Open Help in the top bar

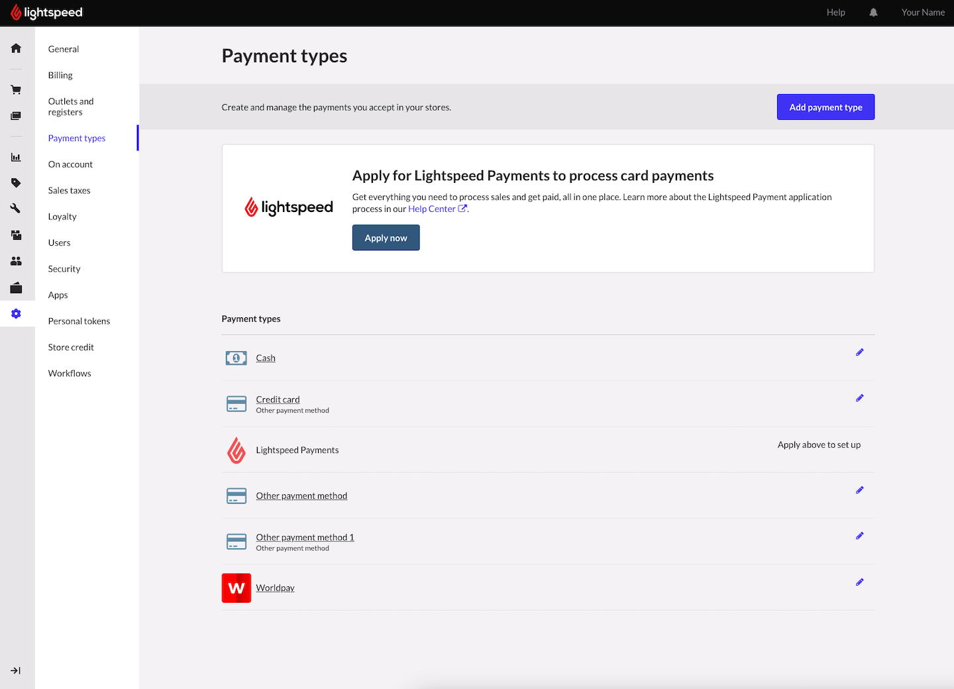tap(835, 13)
